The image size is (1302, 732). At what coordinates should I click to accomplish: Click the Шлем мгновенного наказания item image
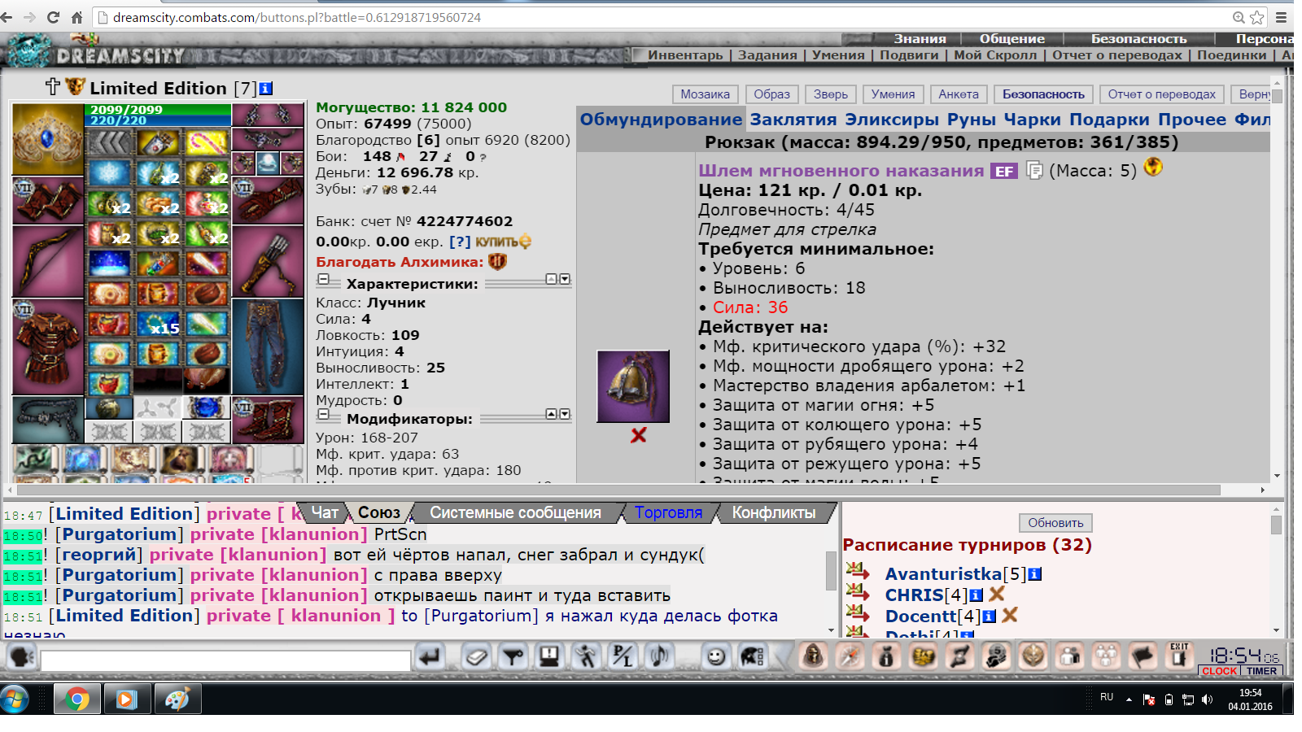pos(633,386)
